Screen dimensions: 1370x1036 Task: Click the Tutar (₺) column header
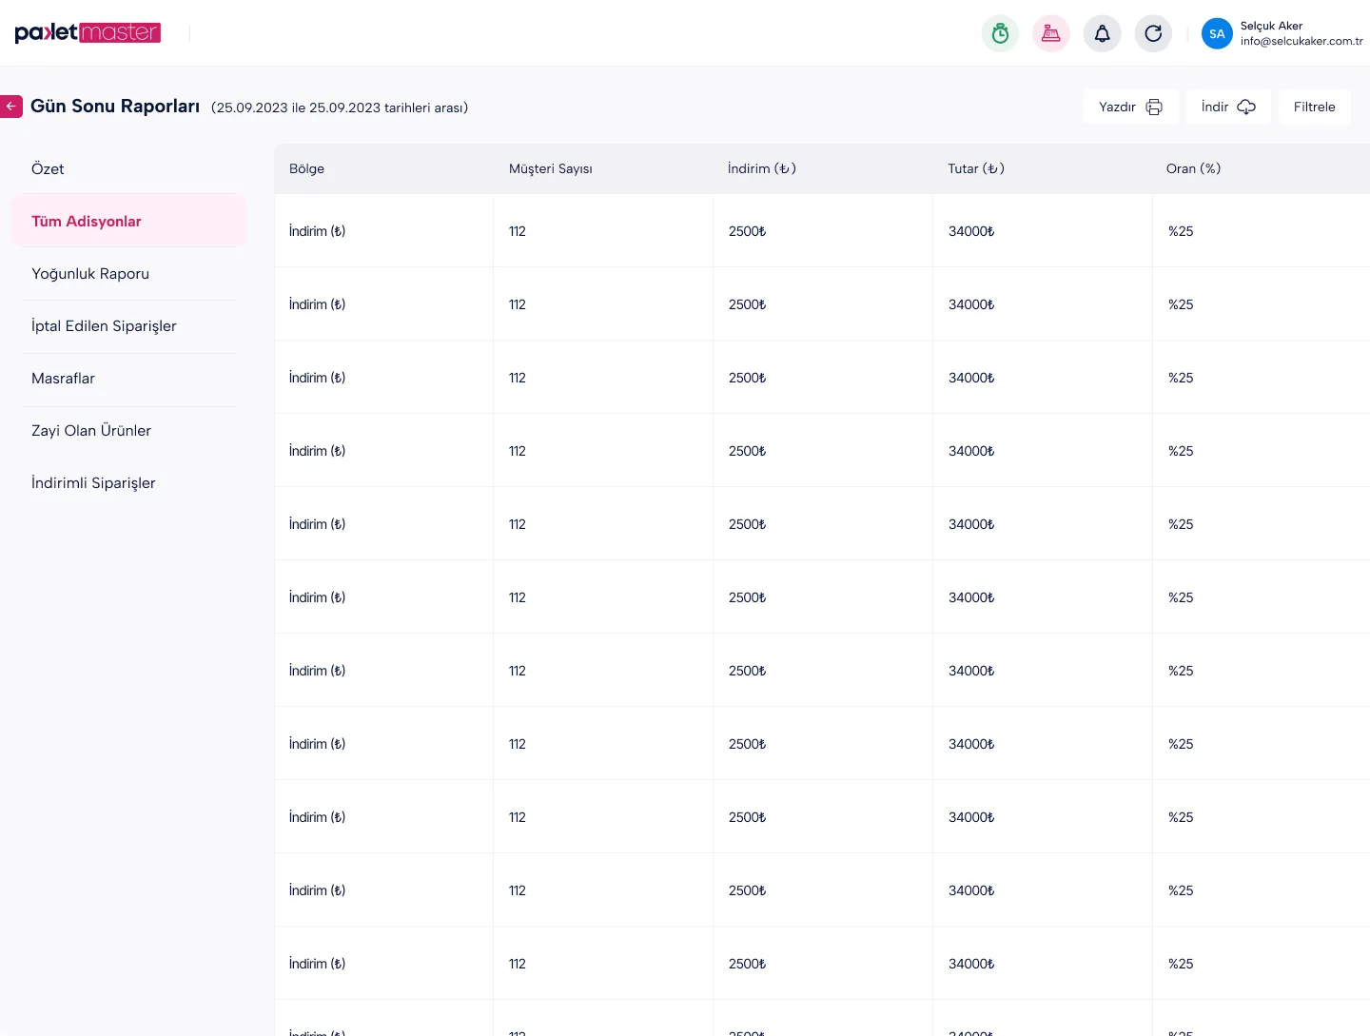click(976, 168)
